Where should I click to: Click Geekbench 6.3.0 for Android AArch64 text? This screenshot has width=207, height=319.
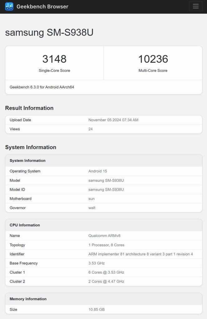(42, 87)
